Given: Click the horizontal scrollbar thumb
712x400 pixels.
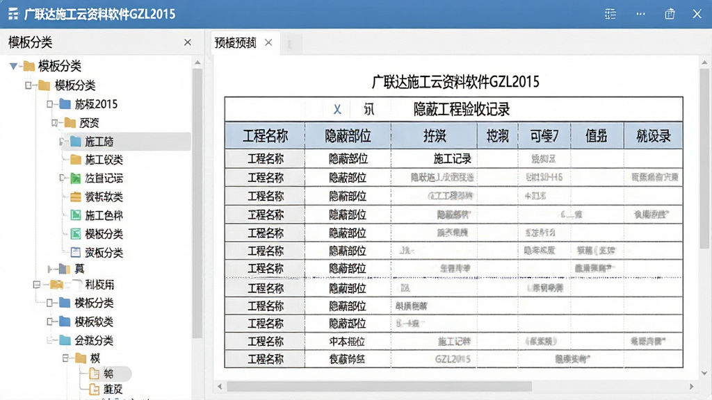Looking at the screenshot, I should click(379, 386).
